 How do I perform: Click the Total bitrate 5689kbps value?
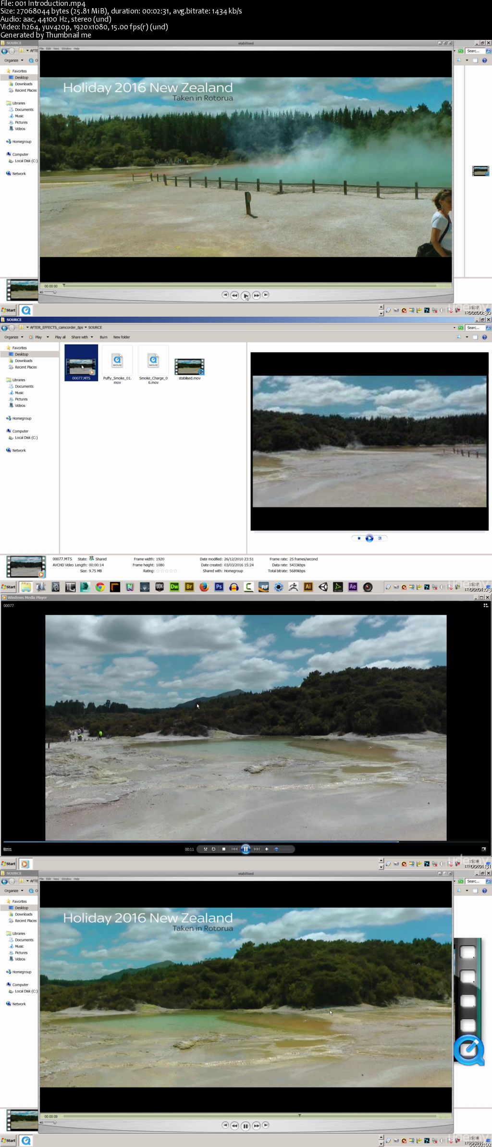tap(297, 571)
